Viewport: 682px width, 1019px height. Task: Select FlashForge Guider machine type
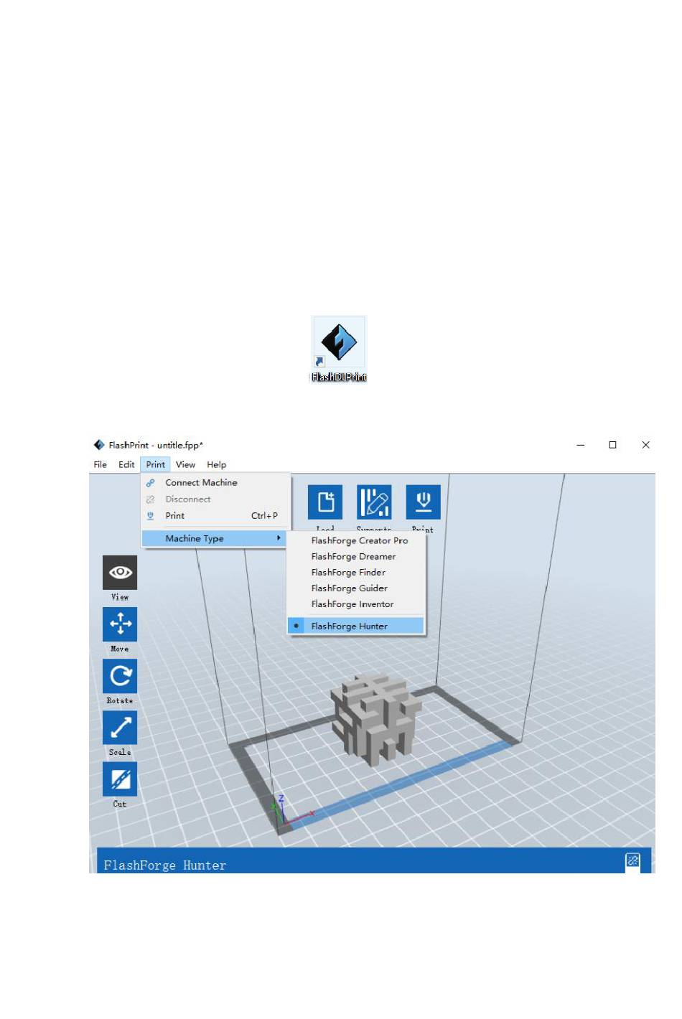coord(356,588)
